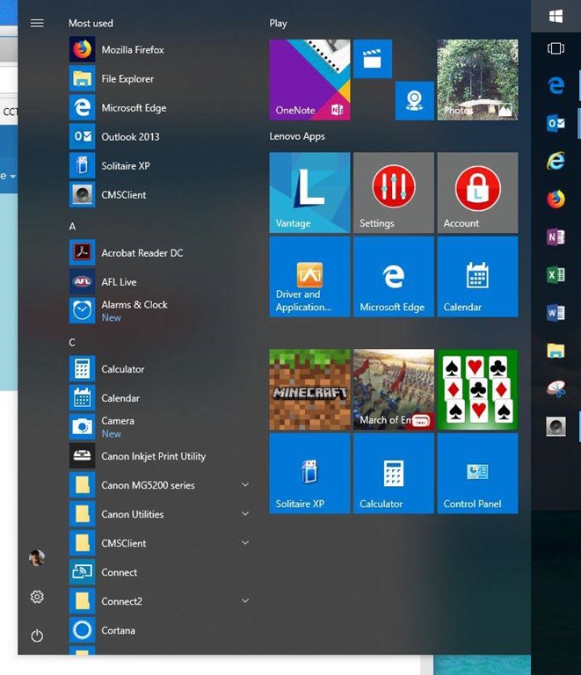581x675 pixels.
Task: Open the Lenovo Account tile
Action: [x=477, y=192]
